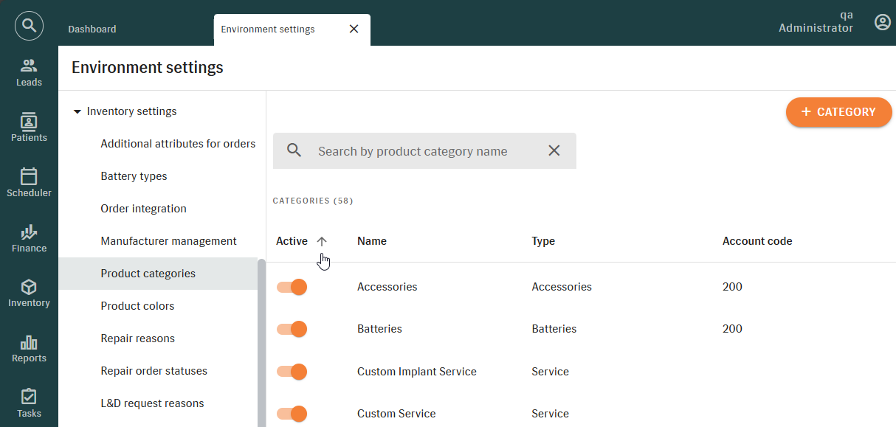Screen dimensions: 896x427
Task: Sort by the Active column arrow
Action: (322, 241)
